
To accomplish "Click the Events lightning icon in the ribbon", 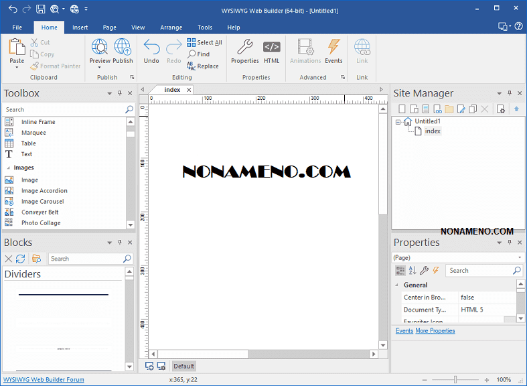I will click(x=333, y=47).
